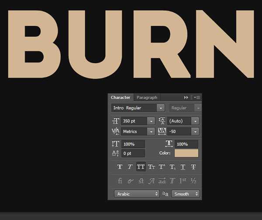Viewport: 262px width, 220px height.
Task: Click the Small Caps icon
Action: coord(152,167)
